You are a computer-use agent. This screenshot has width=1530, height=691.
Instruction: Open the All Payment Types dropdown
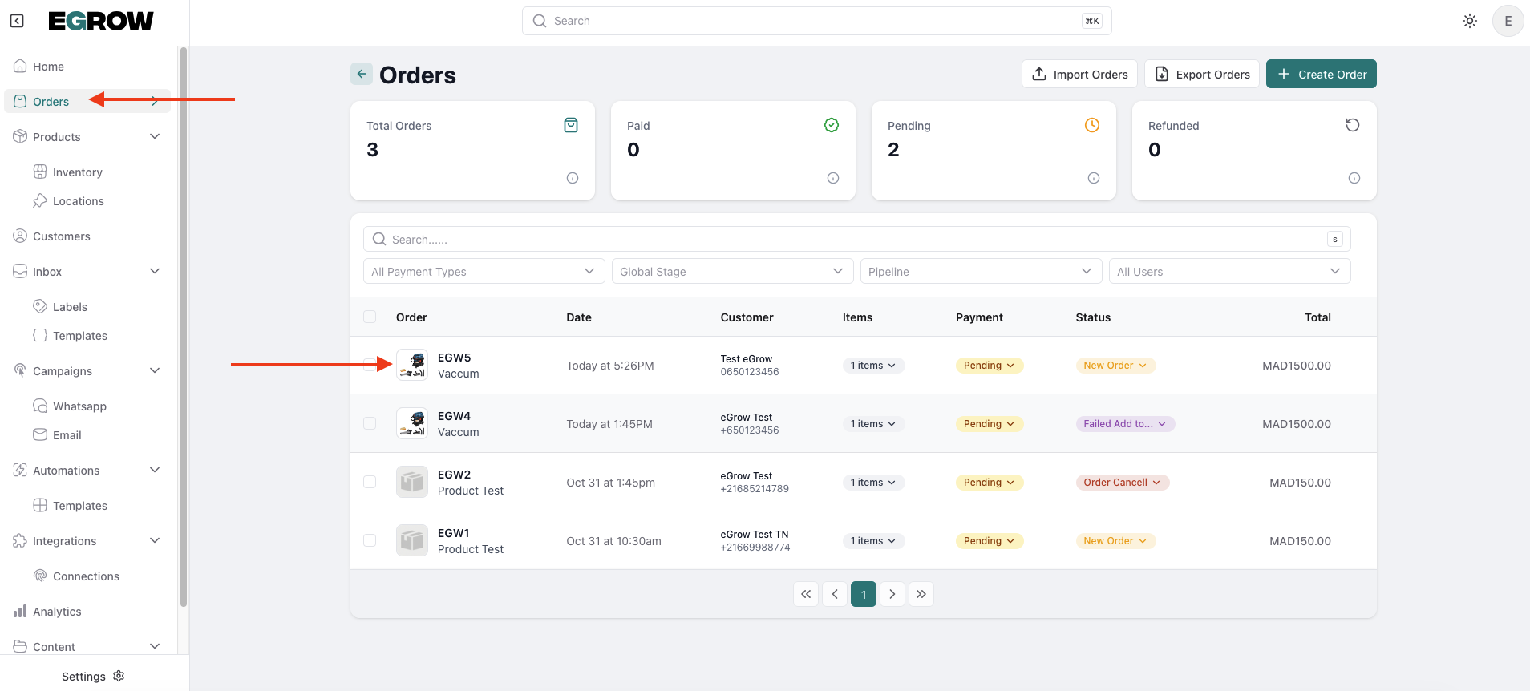(484, 272)
